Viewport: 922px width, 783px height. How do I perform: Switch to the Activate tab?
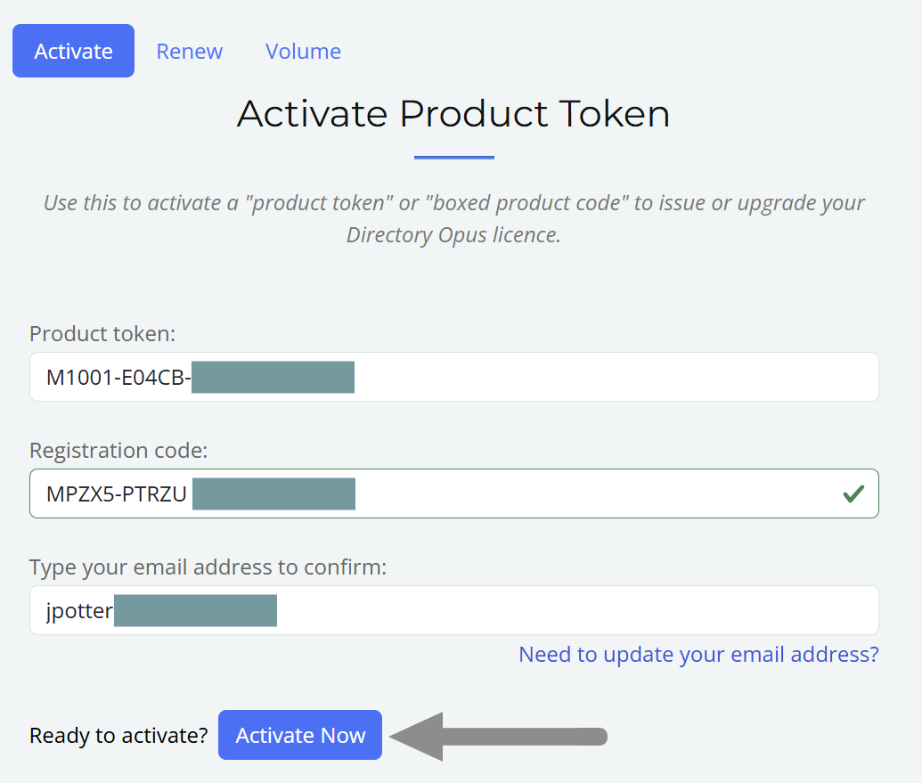[x=73, y=51]
